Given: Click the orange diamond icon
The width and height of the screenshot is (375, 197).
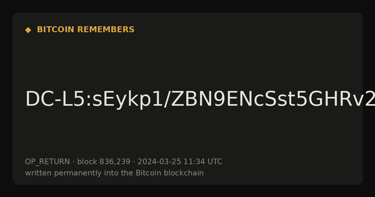Looking at the screenshot, I should coord(28,30).
